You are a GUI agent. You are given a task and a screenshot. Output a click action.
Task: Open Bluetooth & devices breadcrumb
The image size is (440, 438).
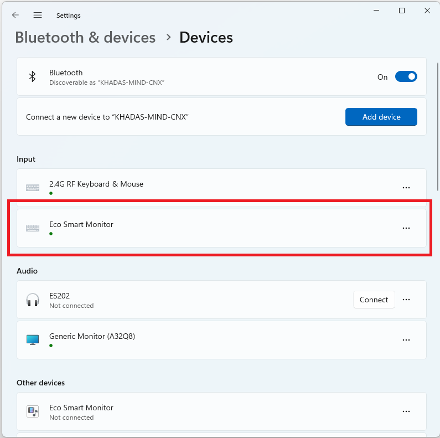click(85, 37)
